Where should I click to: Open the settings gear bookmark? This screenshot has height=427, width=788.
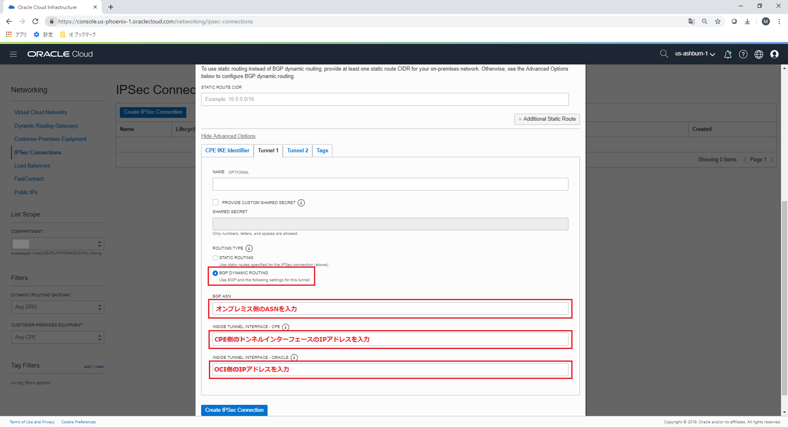tap(43, 34)
